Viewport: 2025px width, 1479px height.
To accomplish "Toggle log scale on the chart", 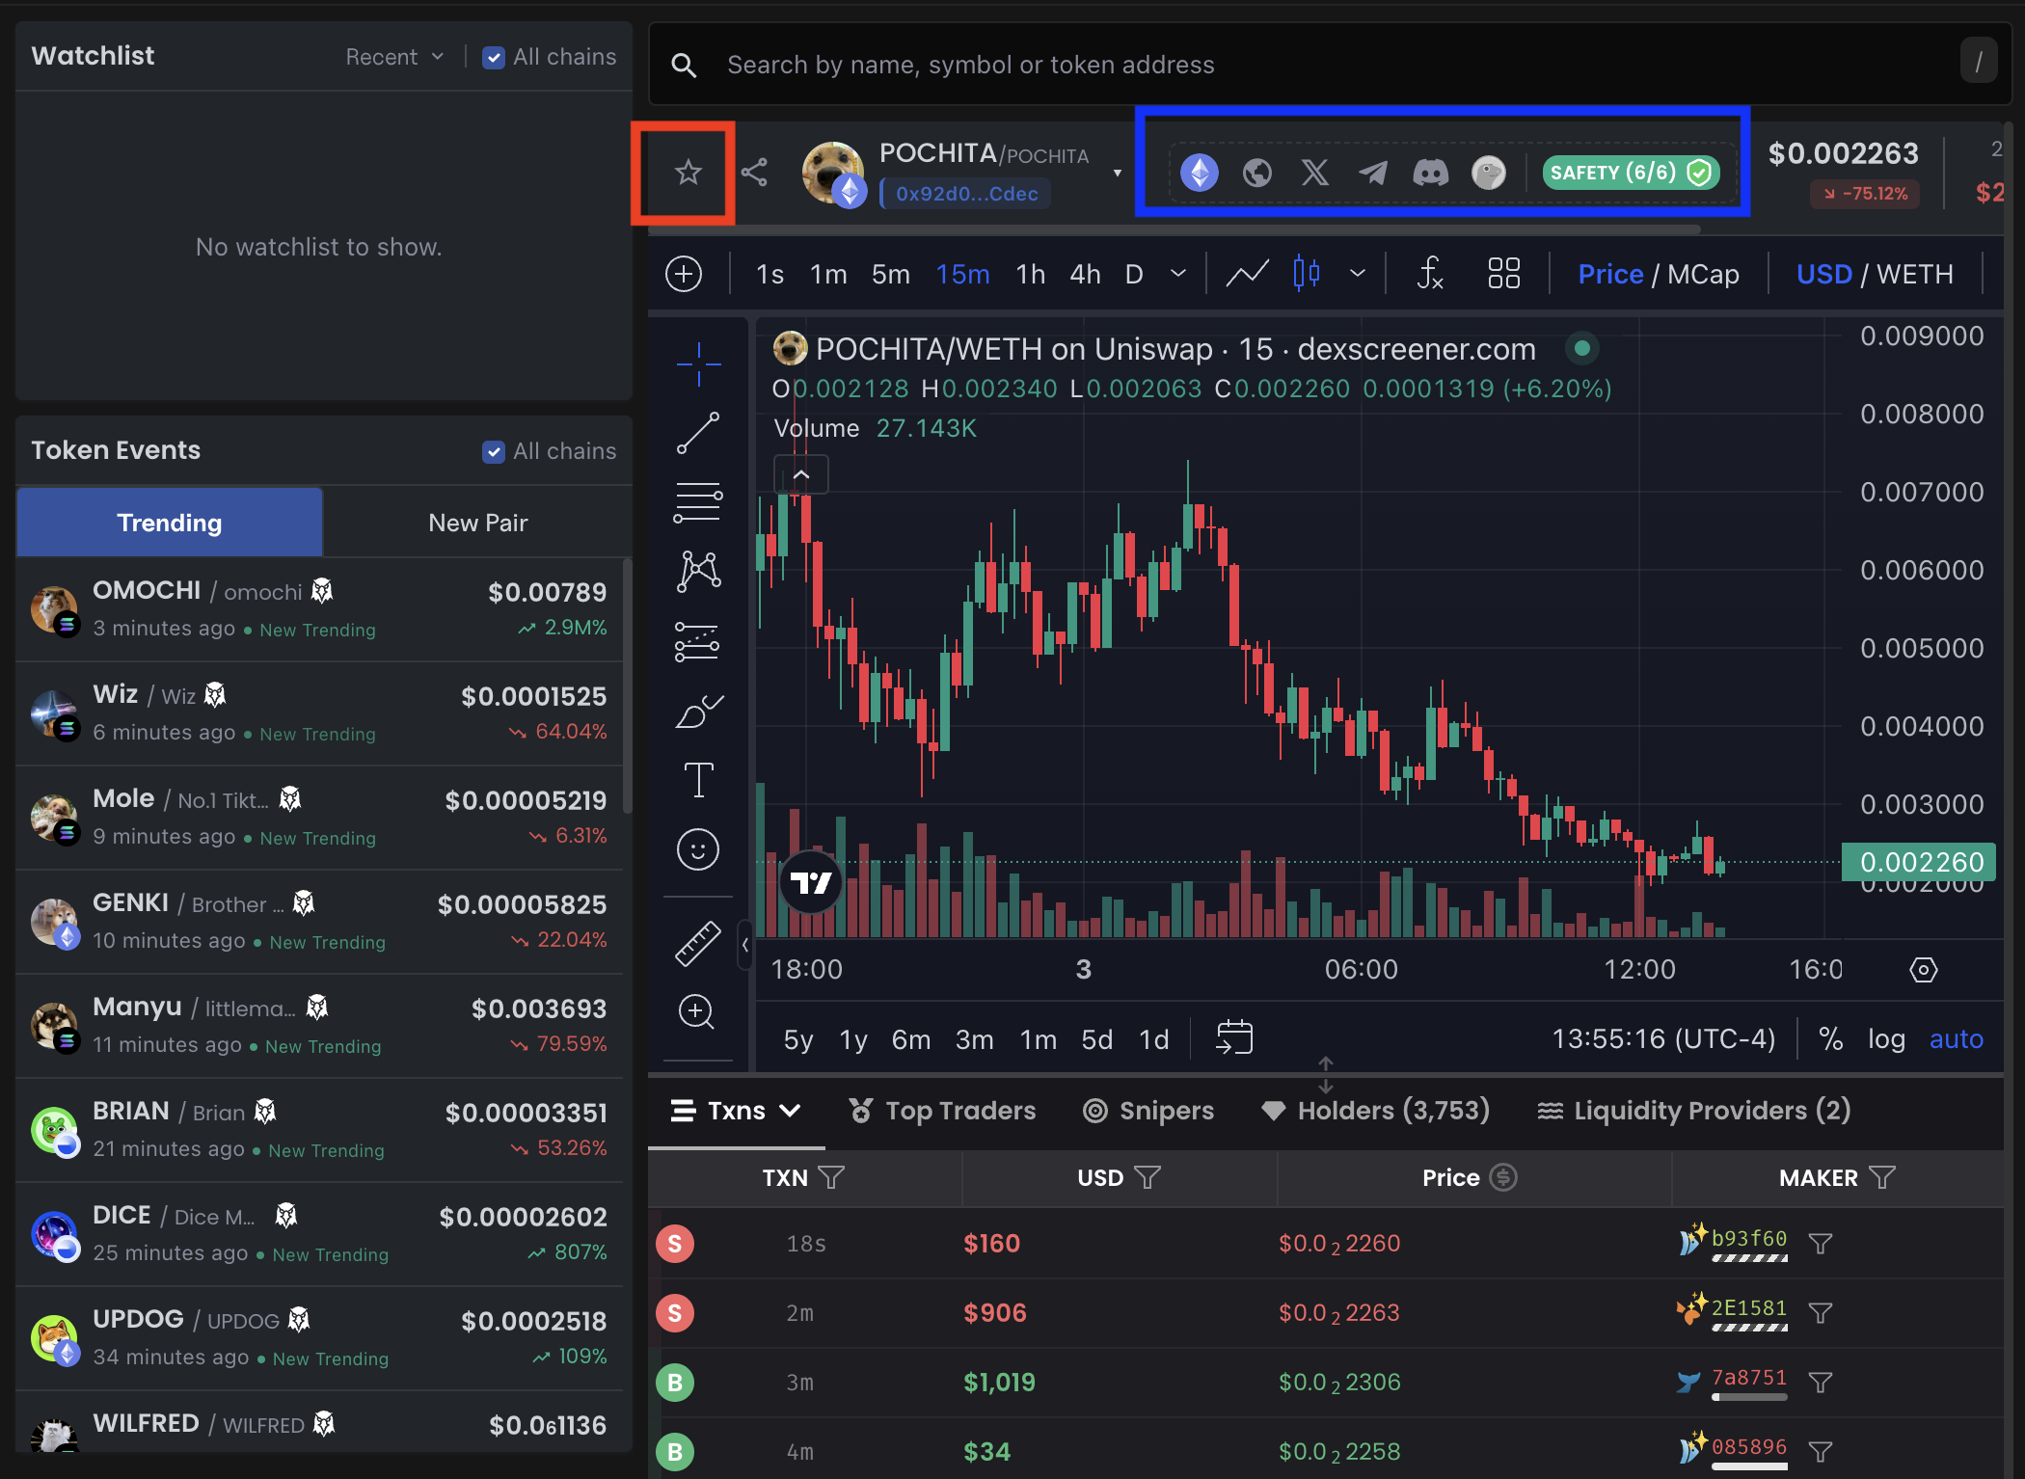I will tap(1885, 1039).
